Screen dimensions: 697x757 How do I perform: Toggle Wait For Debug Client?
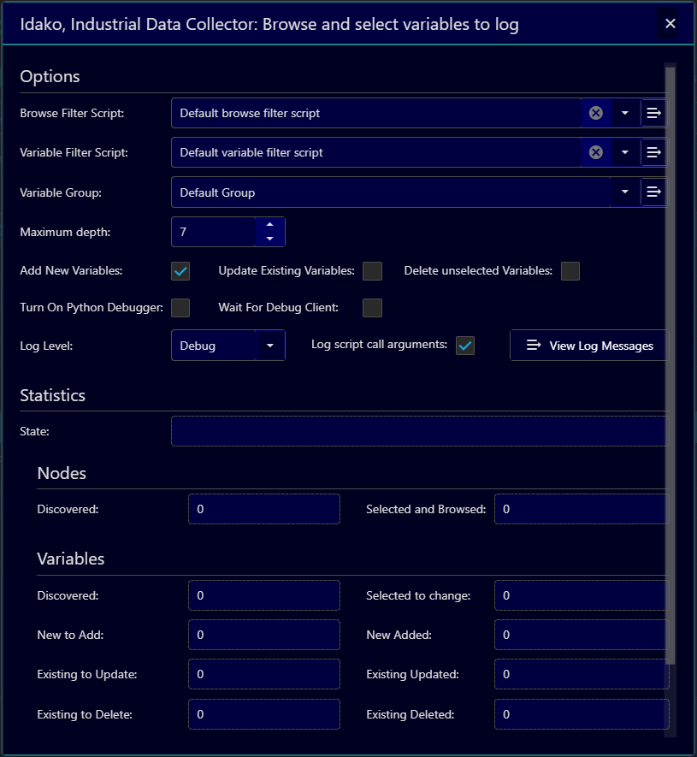click(x=372, y=307)
